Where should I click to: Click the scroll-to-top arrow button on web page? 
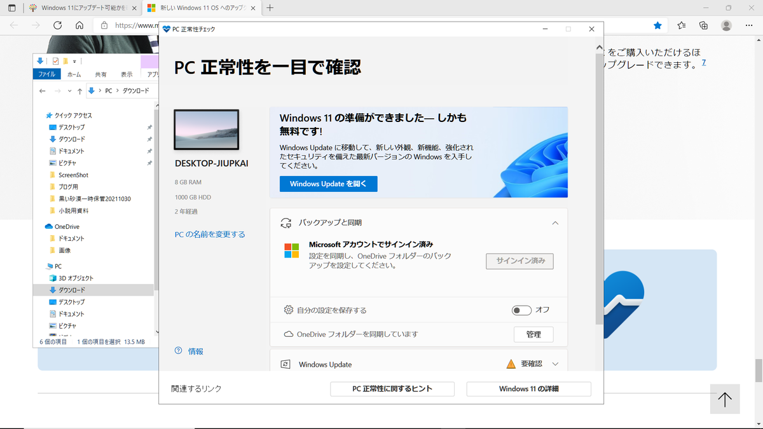tap(725, 400)
